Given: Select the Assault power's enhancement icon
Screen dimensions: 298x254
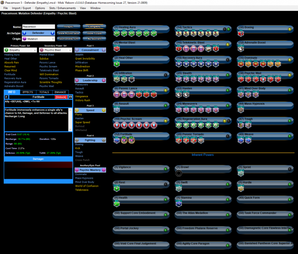Looking at the screenshot, I should (117, 110).
